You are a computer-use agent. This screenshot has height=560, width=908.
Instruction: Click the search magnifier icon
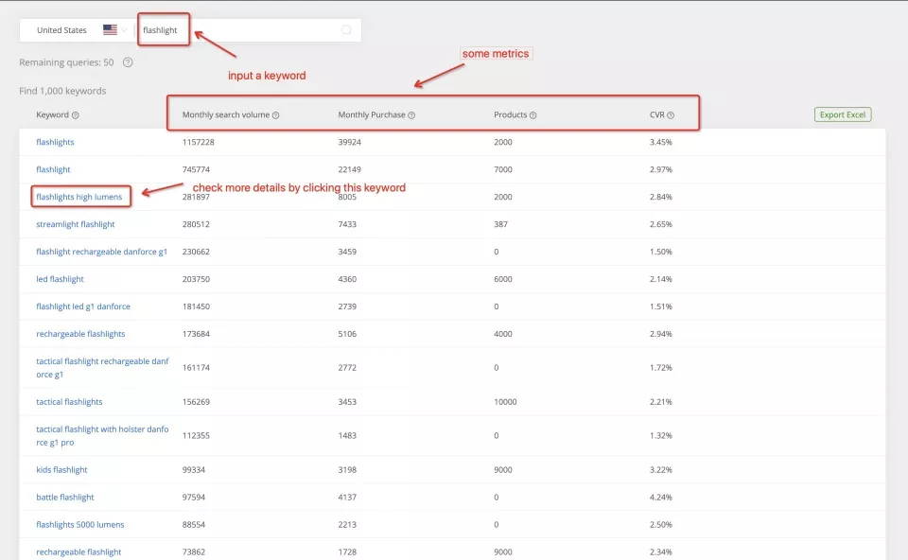(x=346, y=30)
